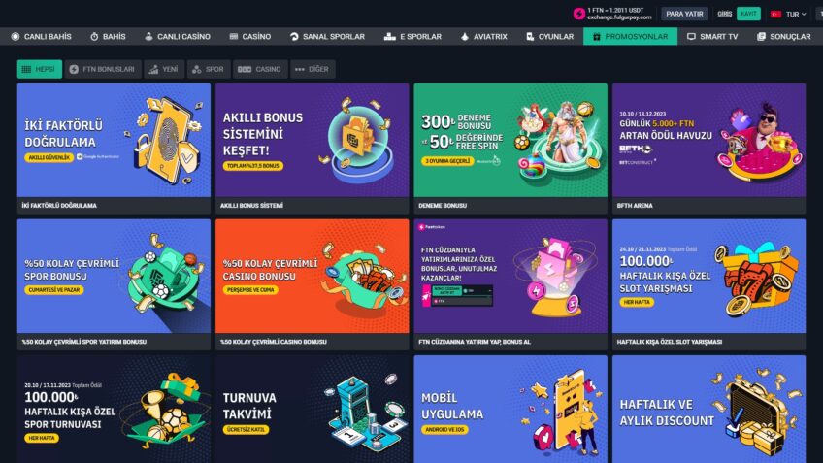Click the TV icon beside Smart TV
The width and height of the screenshot is (823, 463).
691,36
